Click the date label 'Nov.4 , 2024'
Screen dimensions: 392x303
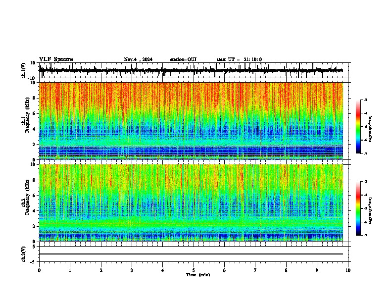coord(138,59)
